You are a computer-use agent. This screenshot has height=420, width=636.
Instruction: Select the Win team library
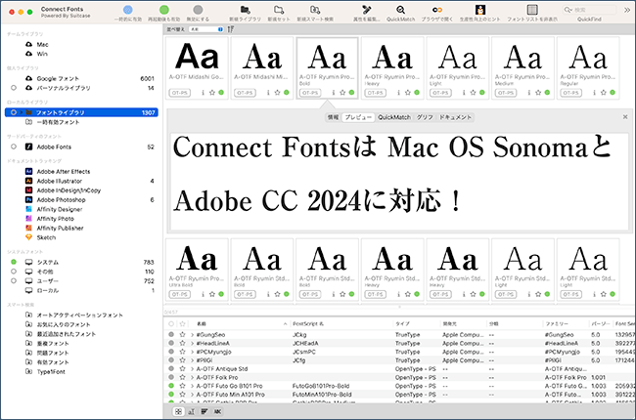[42, 54]
